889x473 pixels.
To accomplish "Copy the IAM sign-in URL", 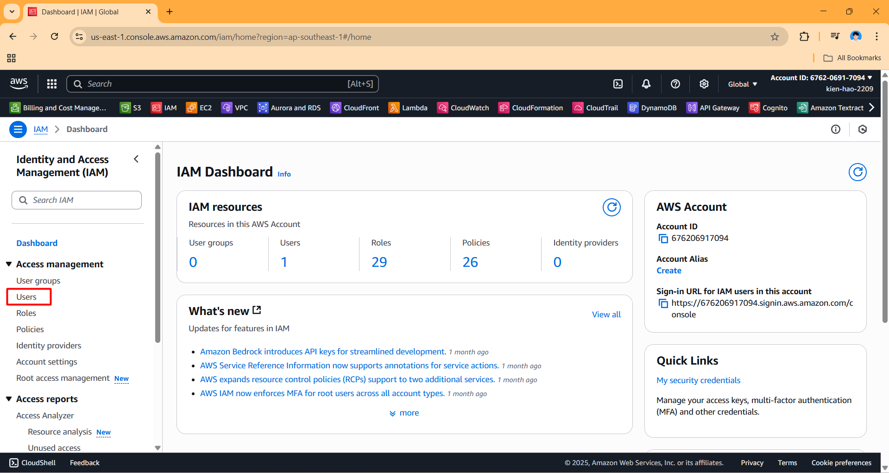I will (663, 303).
